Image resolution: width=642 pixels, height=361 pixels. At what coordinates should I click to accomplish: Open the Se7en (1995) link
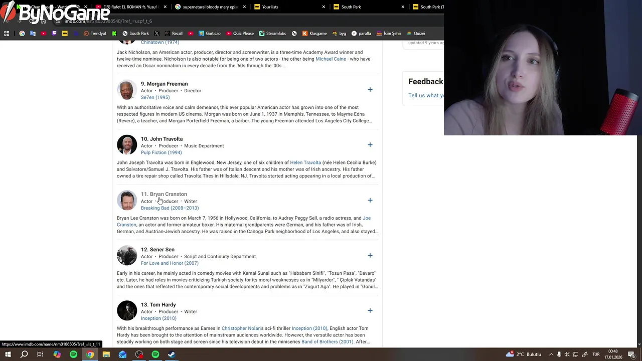155,97
